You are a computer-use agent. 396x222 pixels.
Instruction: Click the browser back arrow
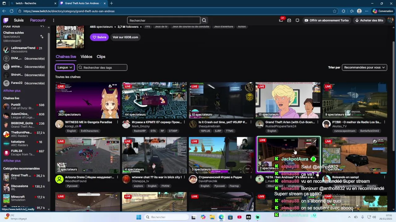click(4, 11)
